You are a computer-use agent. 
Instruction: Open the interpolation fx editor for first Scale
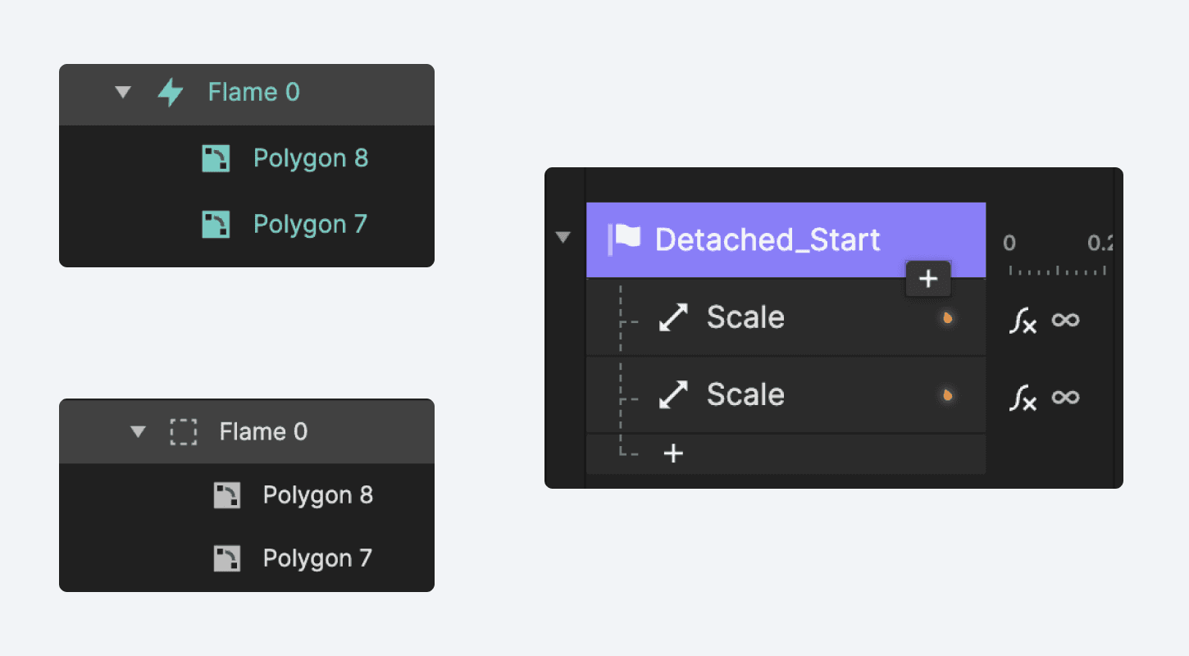click(1023, 321)
